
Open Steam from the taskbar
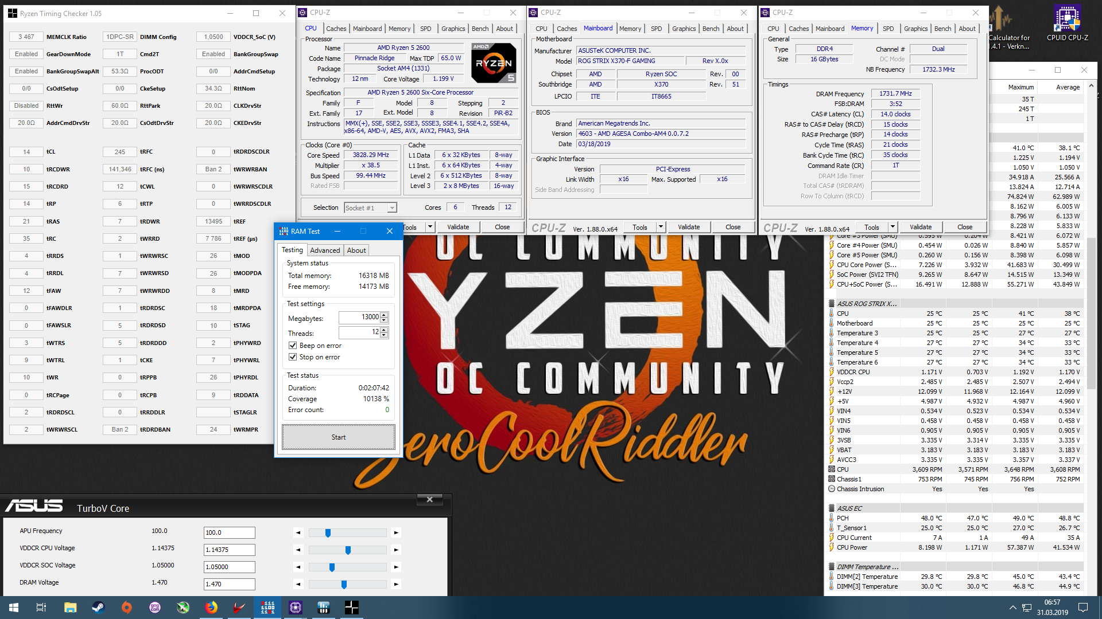[x=98, y=607]
